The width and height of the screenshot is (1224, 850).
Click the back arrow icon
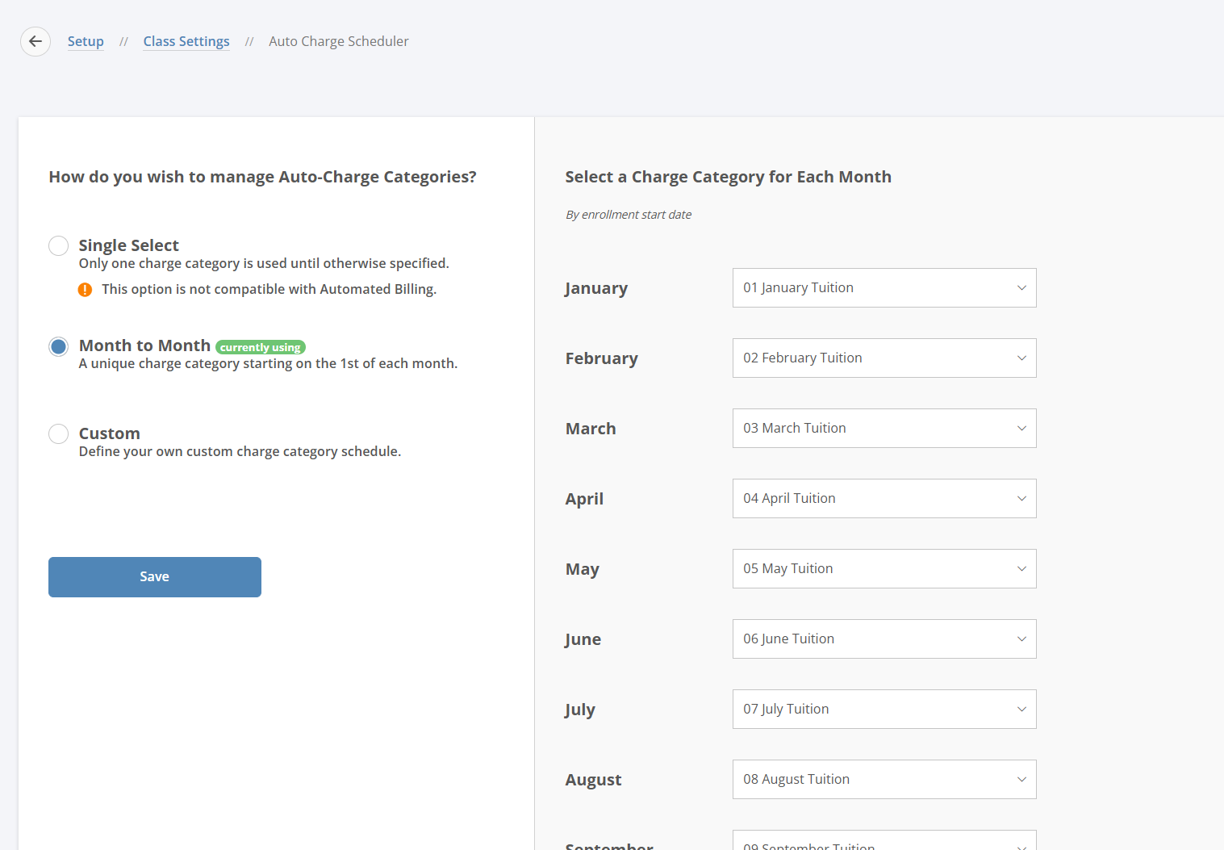pyautogui.click(x=36, y=41)
